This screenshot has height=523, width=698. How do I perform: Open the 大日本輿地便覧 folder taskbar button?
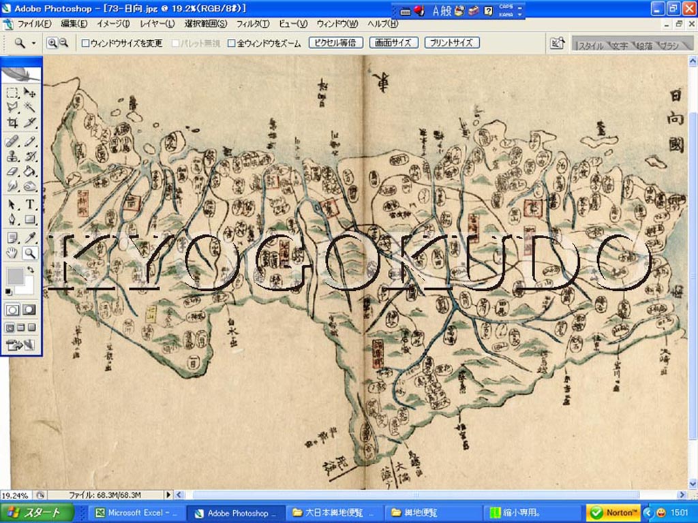334,513
